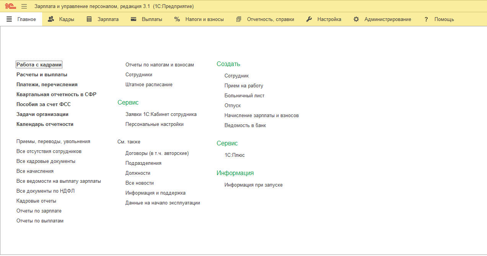
Task: Open Штатное расписание
Action: 149,85
